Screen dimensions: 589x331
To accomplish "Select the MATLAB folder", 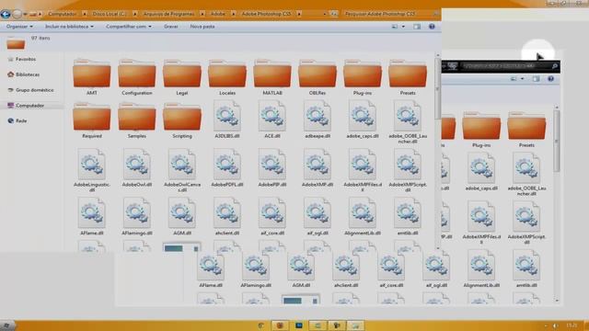I will (272, 76).
